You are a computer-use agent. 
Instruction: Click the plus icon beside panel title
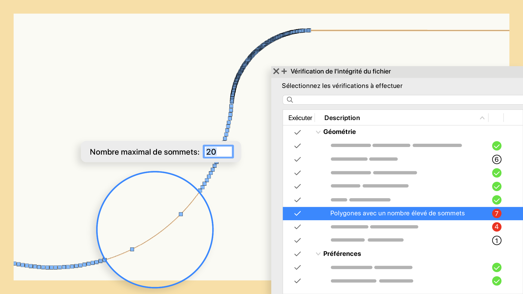[284, 71]
